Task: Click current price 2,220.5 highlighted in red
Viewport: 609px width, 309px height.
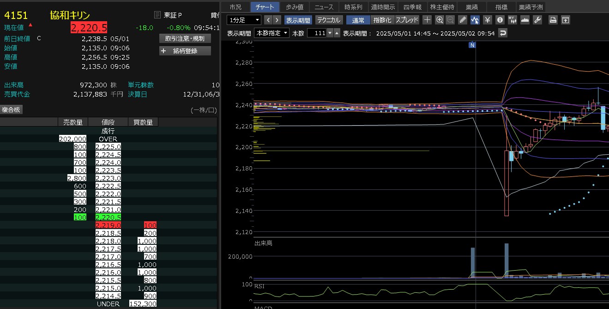Action: (x=89, y=28)
